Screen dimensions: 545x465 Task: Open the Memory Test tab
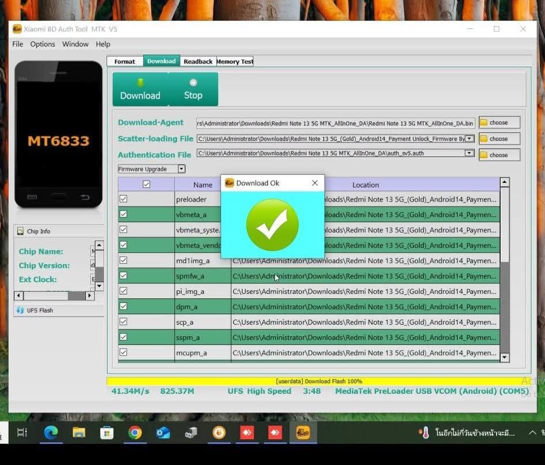tap(235, 62)
